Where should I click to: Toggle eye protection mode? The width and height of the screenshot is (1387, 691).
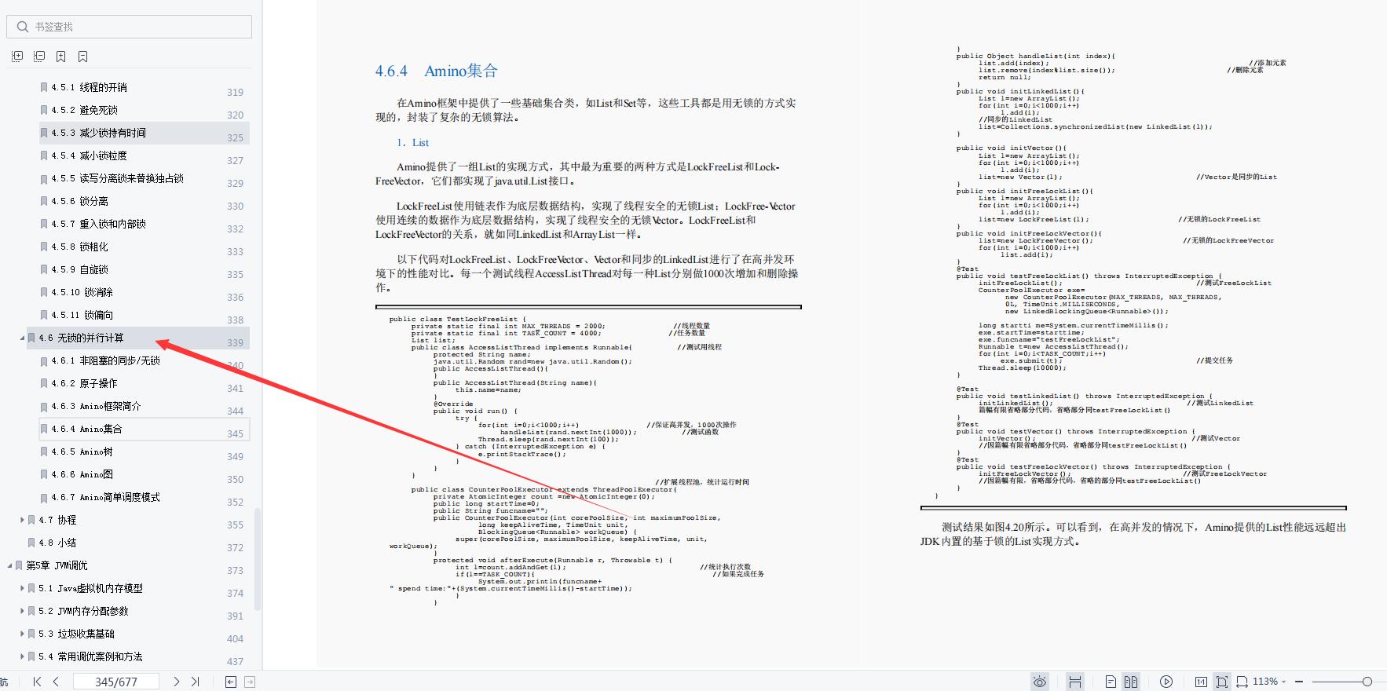click(1040, 682)
